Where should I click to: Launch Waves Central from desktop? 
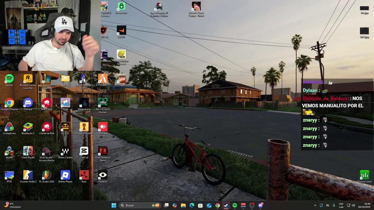pos(65,153)
